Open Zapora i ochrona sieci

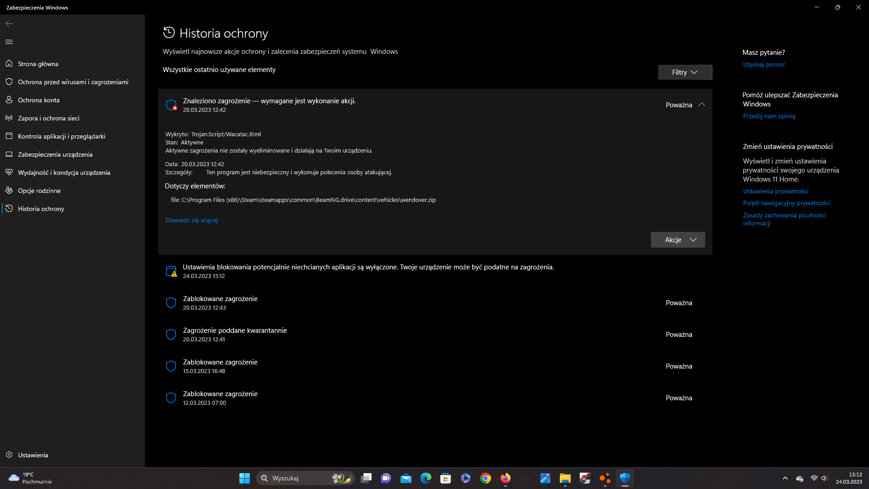point(72,118)
